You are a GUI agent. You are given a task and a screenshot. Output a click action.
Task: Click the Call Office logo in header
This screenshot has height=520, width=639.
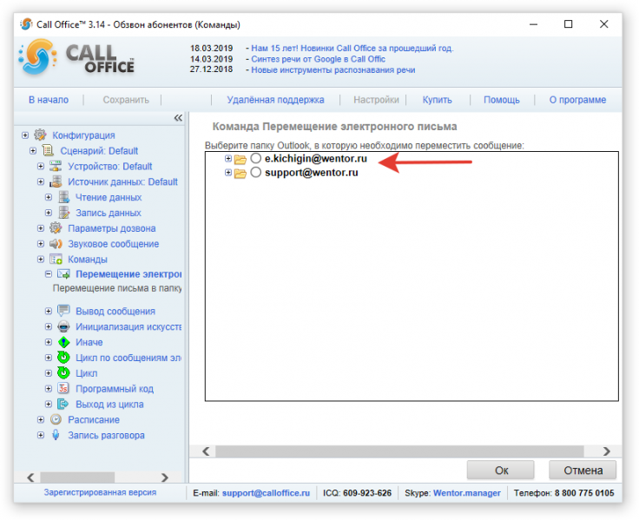click(x=76, y=58)
